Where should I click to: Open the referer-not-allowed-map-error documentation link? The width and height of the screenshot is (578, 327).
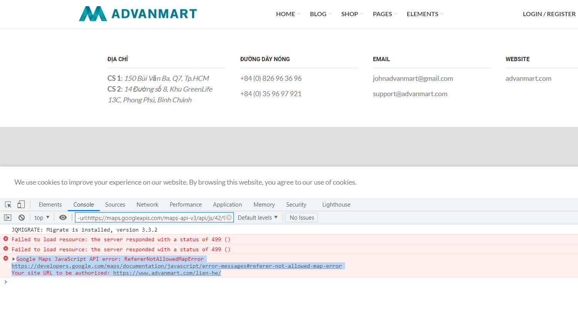[x=176, y=266]
